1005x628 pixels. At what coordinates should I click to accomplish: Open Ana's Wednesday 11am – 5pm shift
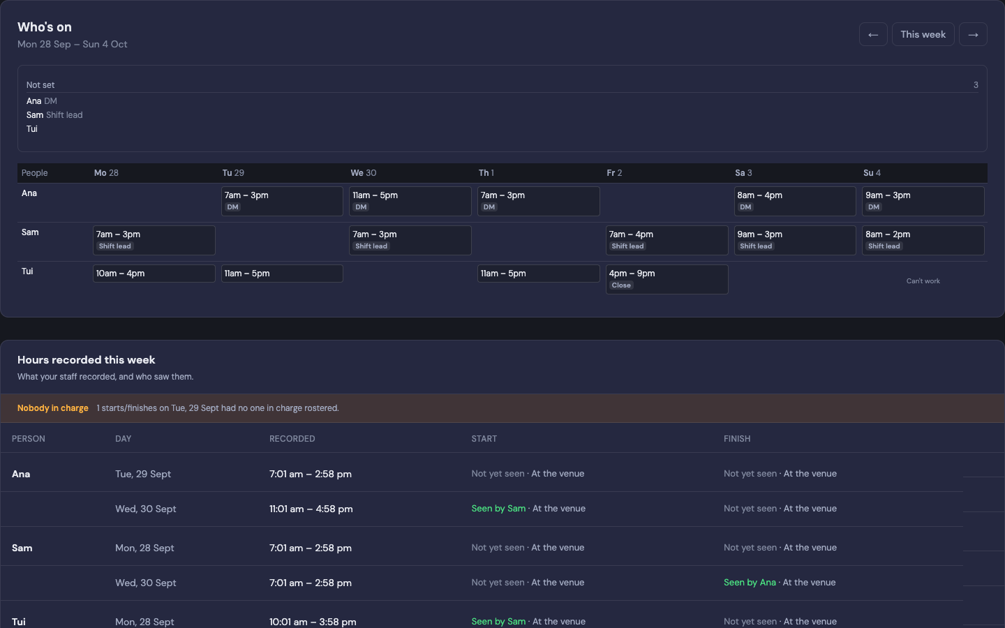[410, 201]
